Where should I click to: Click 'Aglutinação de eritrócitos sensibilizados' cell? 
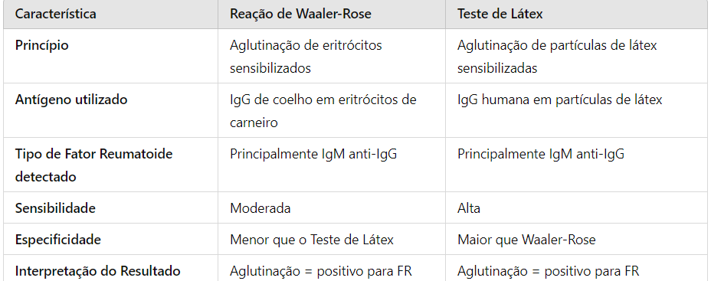(306, 57)
